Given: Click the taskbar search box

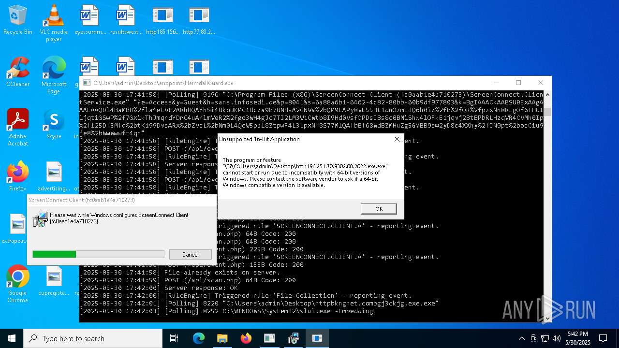Looking at the screenshot, I should coord(93,338).
